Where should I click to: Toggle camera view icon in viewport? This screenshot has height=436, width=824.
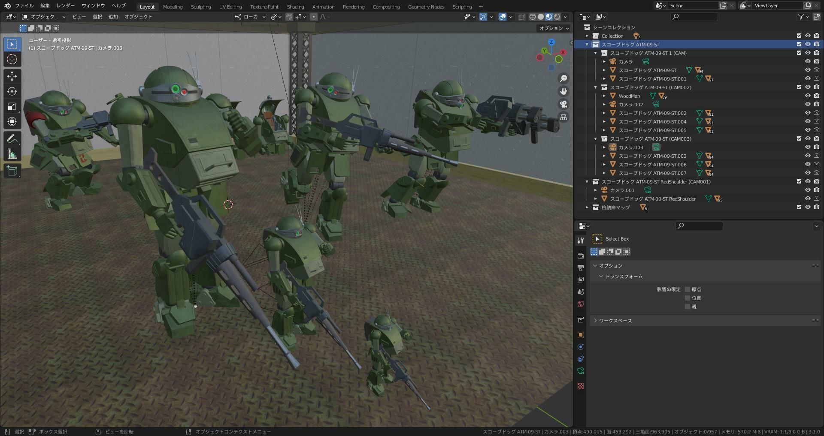click(563, 104)
